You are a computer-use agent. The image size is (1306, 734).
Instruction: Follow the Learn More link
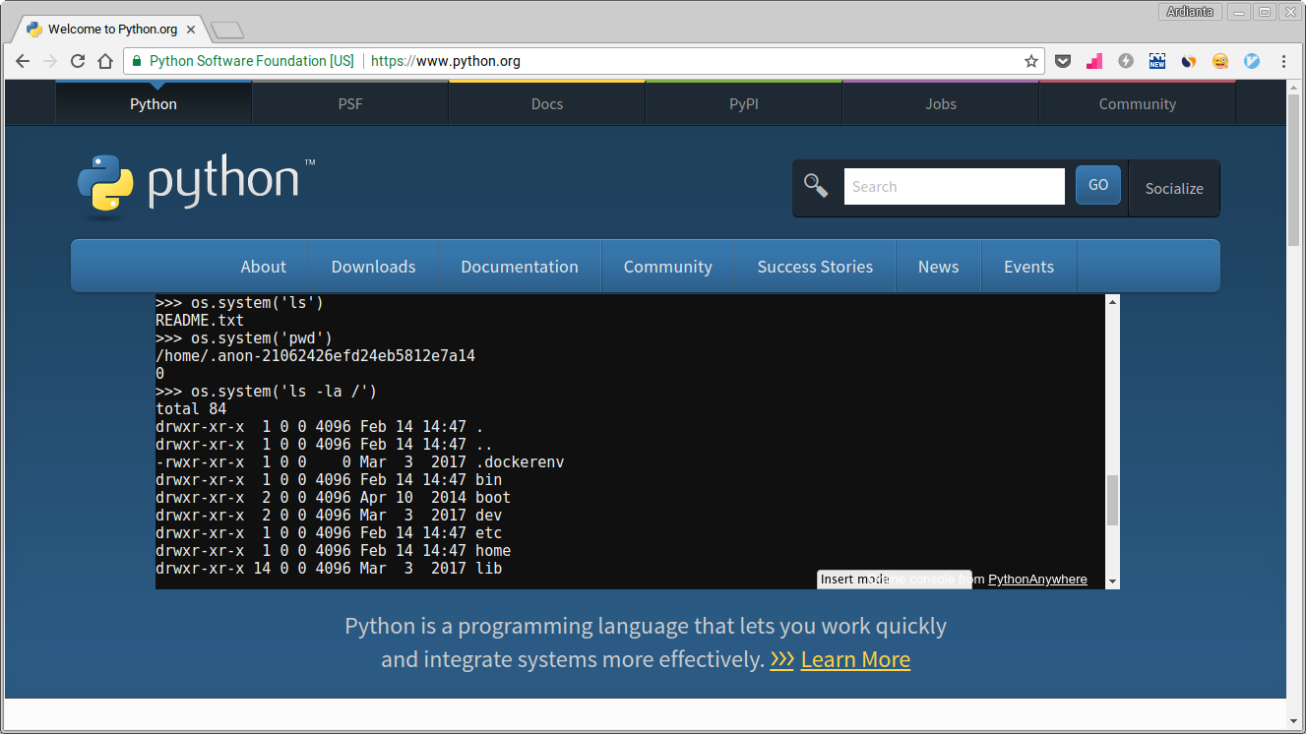pos(854,659)
